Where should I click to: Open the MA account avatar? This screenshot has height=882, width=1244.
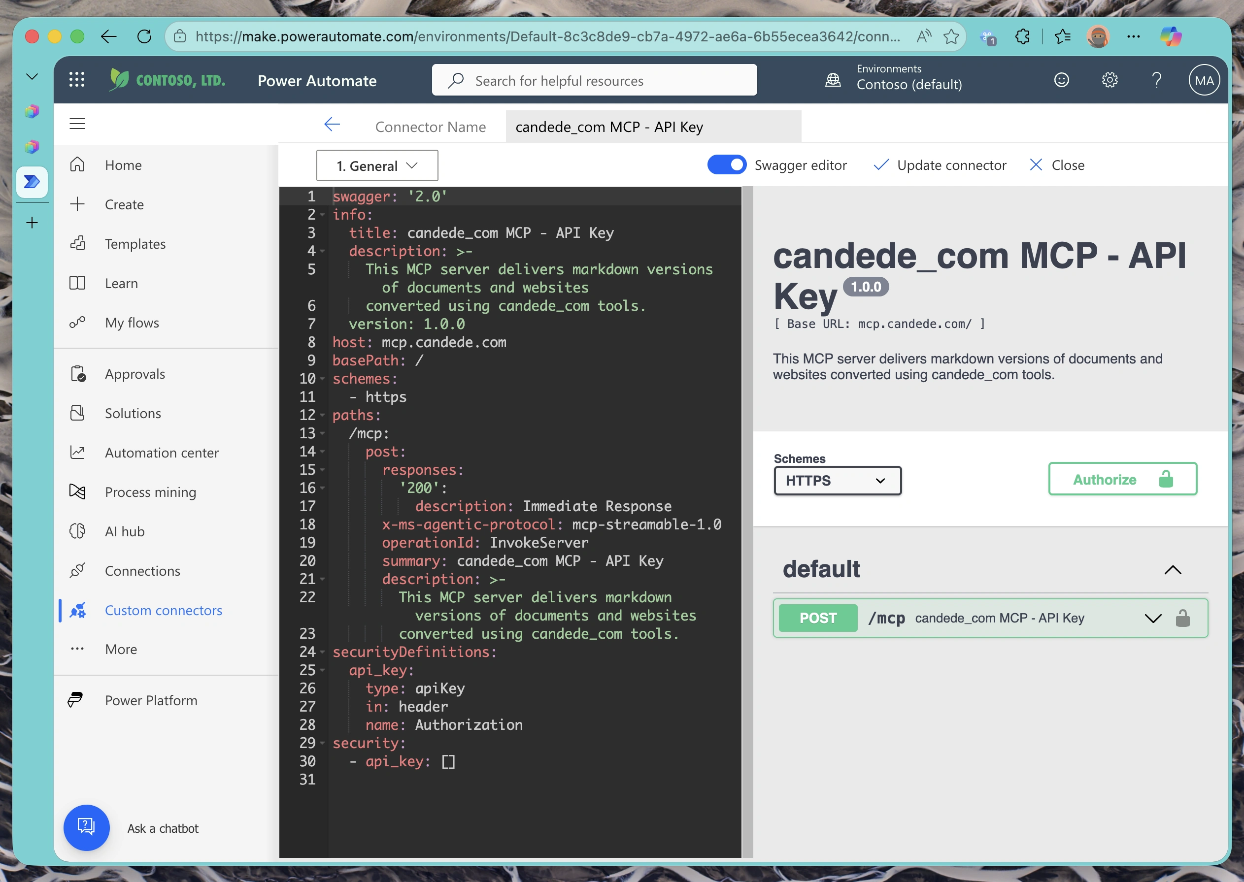[1204, 80]
